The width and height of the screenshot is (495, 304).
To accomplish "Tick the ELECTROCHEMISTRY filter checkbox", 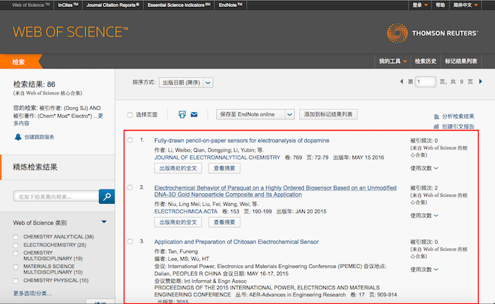I will point(16,245).
